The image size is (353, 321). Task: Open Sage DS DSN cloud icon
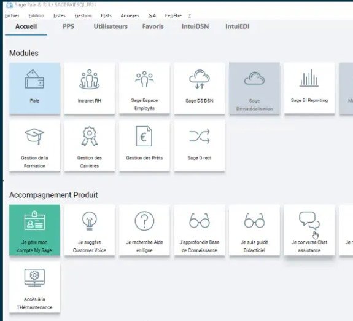click(200, 79)
